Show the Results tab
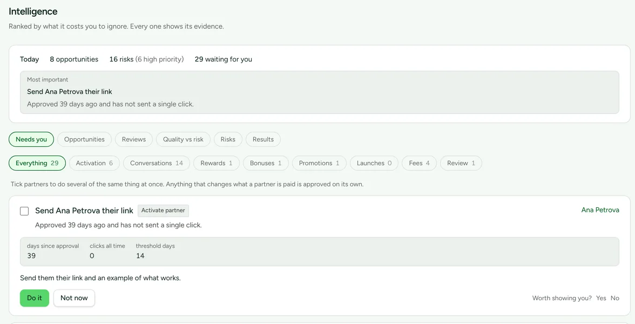Screen dimensions: 635x324 (x=264, y=139)
